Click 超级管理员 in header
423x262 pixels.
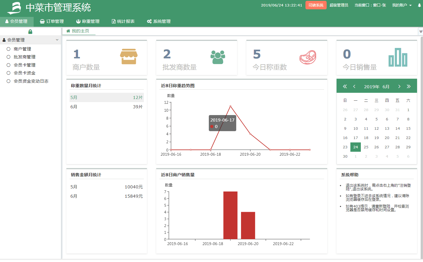[339, 5]
